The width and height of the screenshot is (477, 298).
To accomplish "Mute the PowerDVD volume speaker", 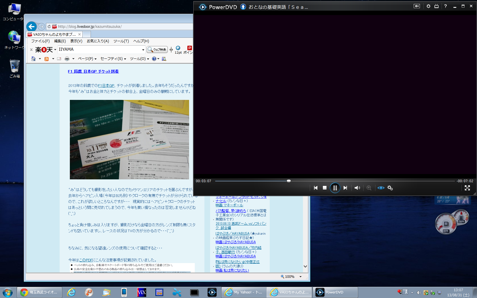I will (357, 188).
